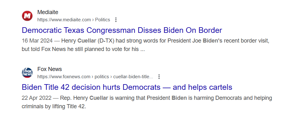Click the cuellar-biden-title breadcrumb segment
The height and width of the screenshot is (117, 286).
click(x=133, y=77)
